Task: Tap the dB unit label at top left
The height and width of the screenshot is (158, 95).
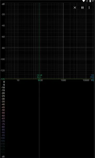Action: (x=3, y=4)
